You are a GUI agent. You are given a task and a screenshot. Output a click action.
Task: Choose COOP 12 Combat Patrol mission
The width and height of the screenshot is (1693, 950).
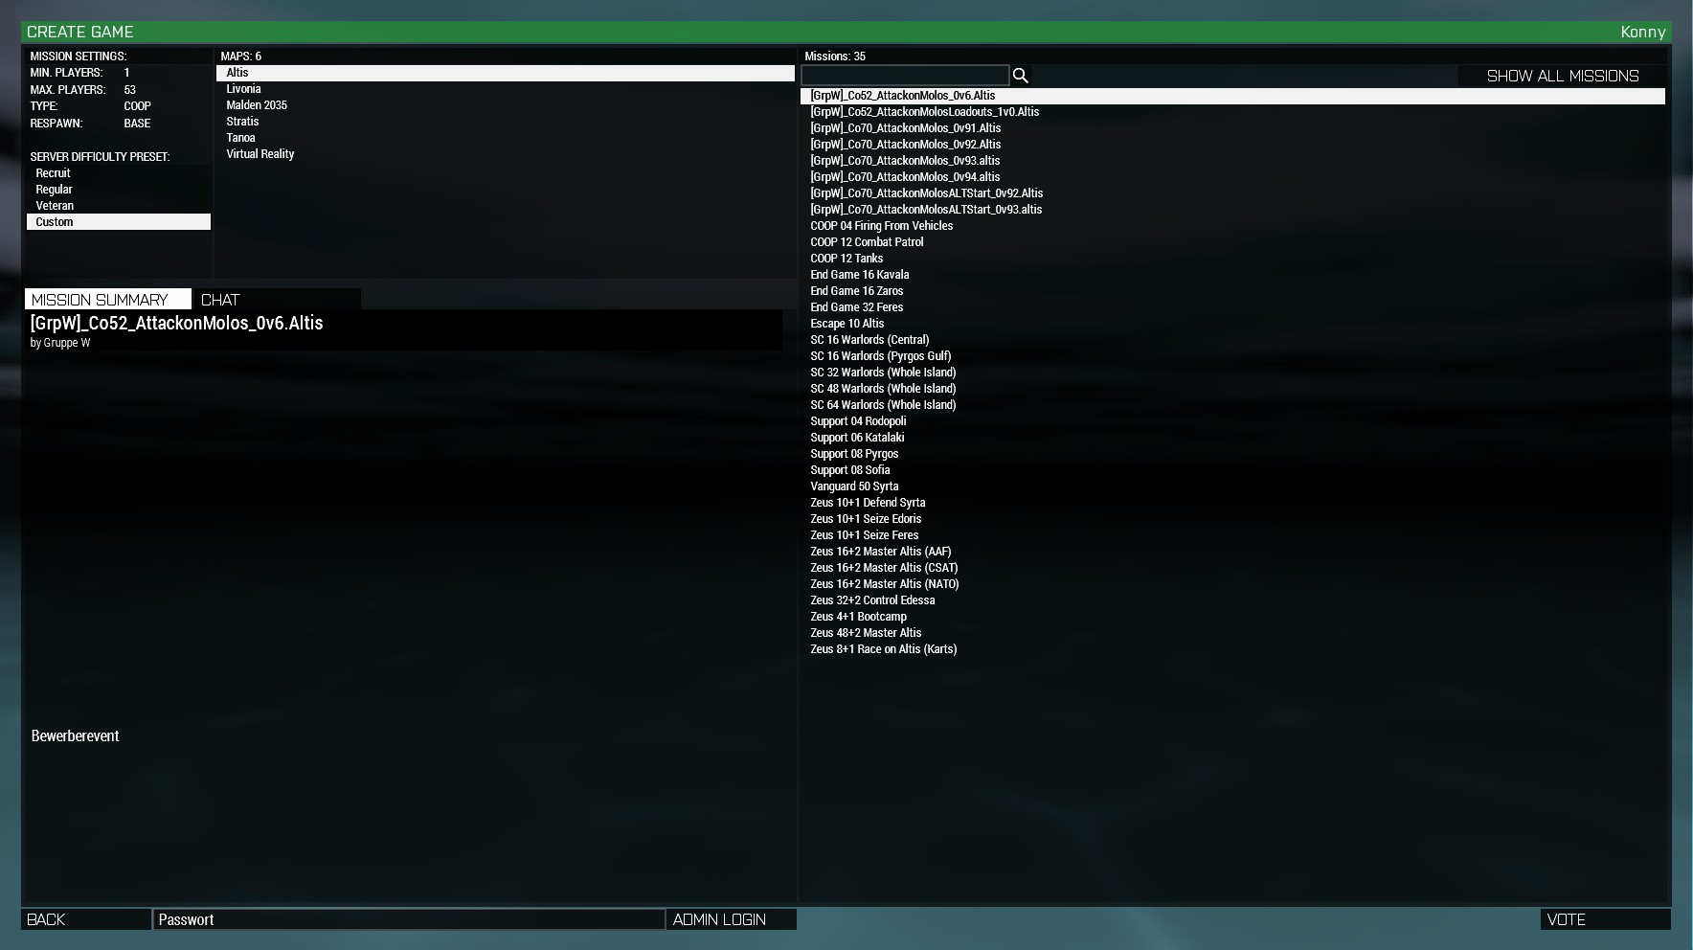867,242
